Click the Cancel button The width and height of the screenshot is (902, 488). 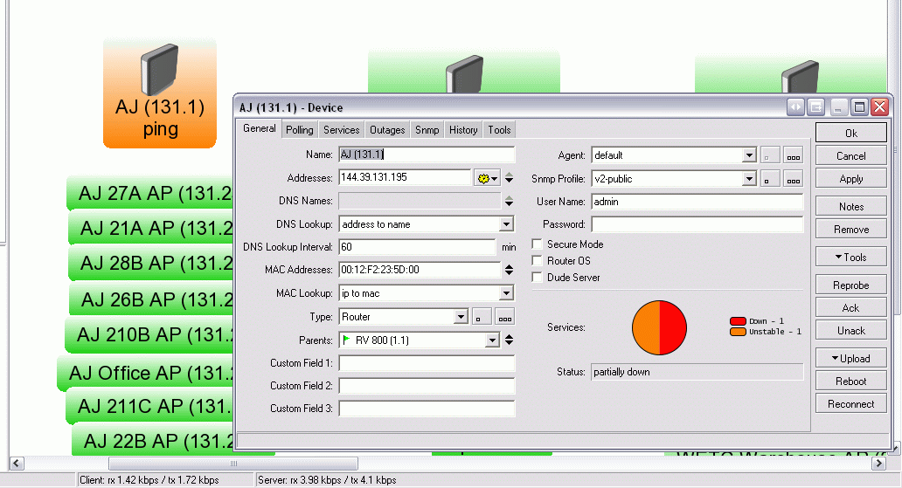coord(850,155)
